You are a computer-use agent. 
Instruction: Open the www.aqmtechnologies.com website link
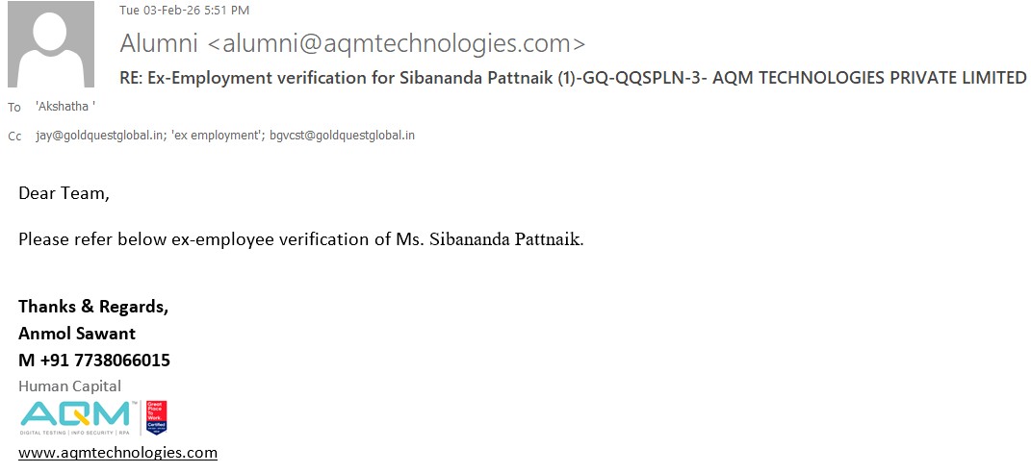(x=117, y=452)
